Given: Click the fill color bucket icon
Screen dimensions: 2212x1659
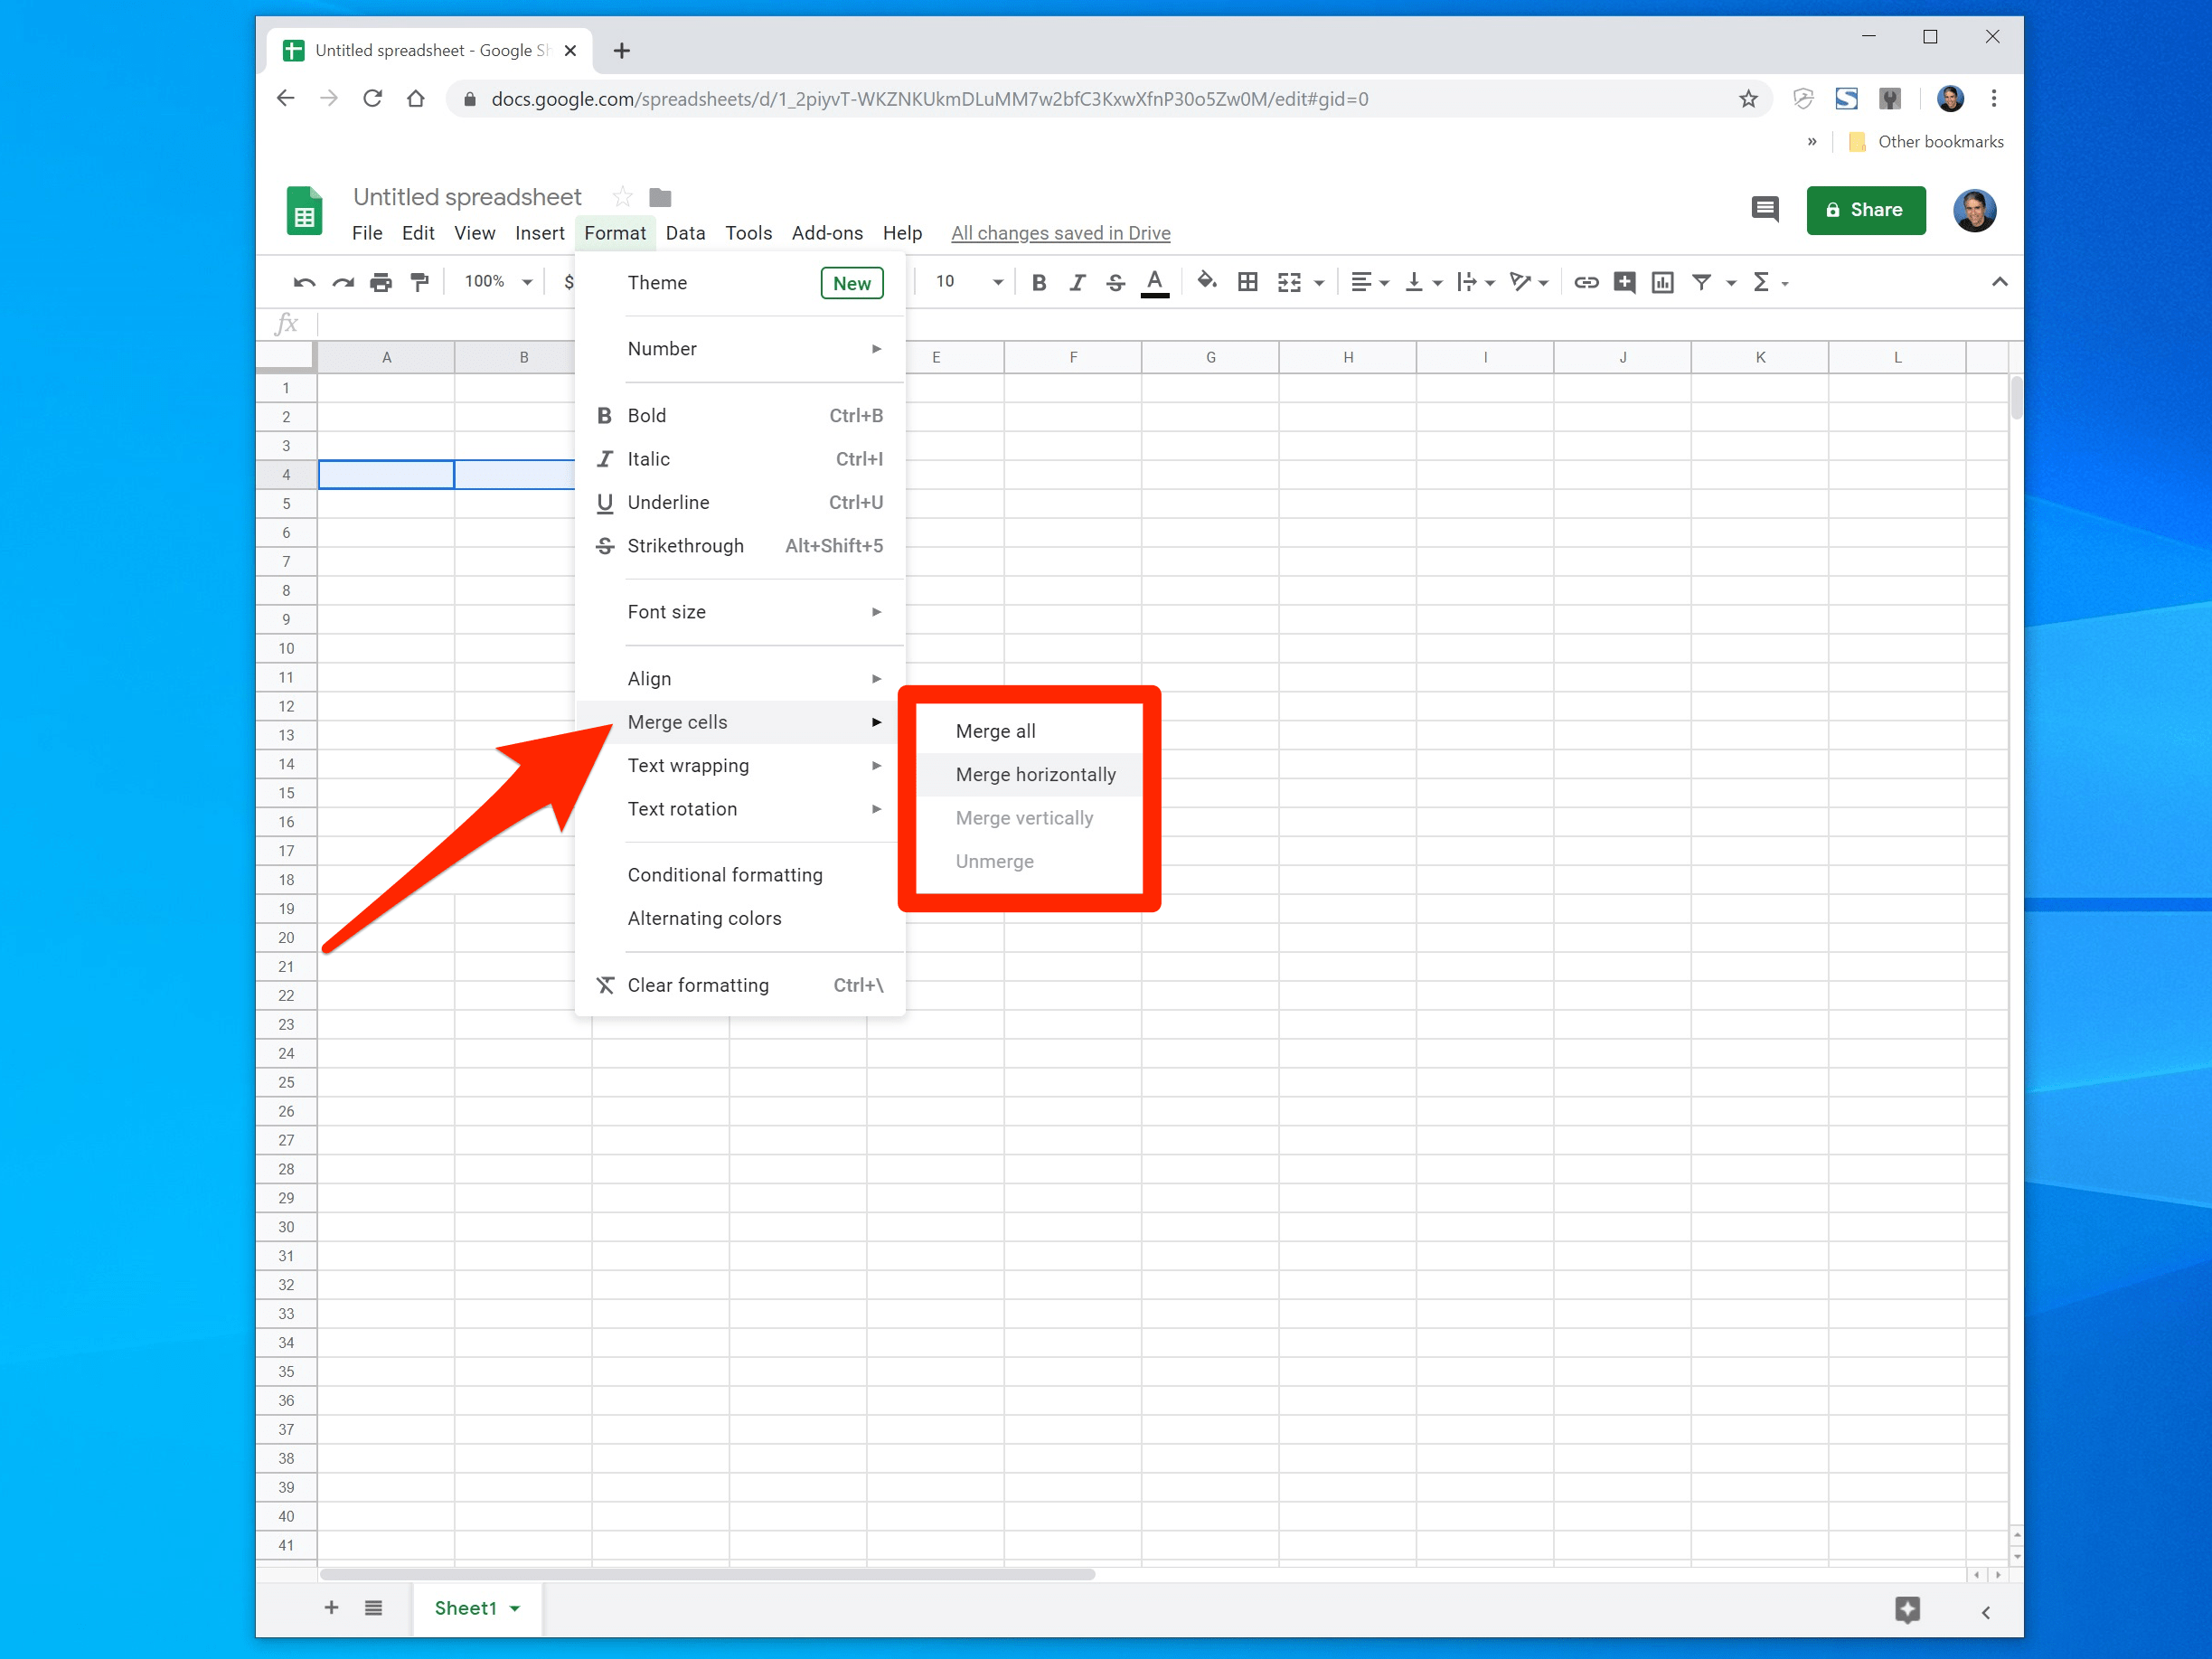Looking at the screenshot, I should point(1206,282).
